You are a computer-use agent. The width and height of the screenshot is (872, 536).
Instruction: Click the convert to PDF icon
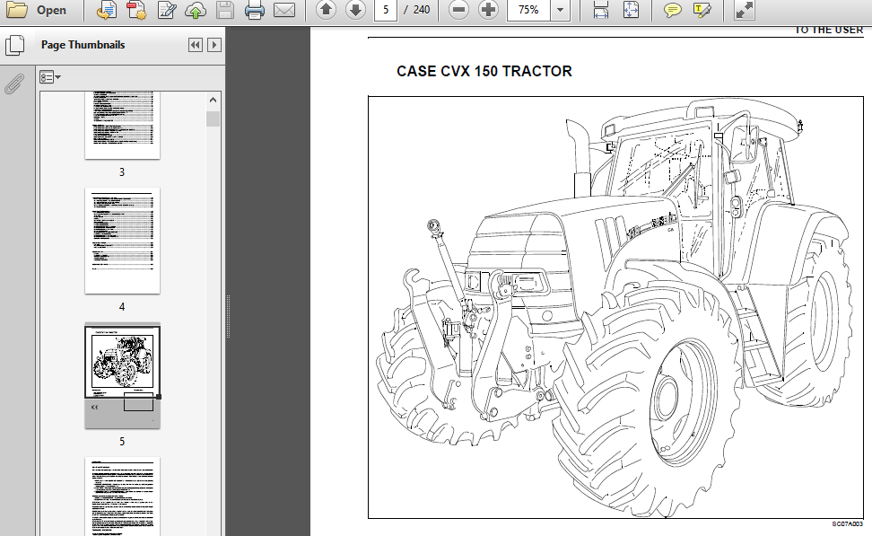(x=106, y=10)
